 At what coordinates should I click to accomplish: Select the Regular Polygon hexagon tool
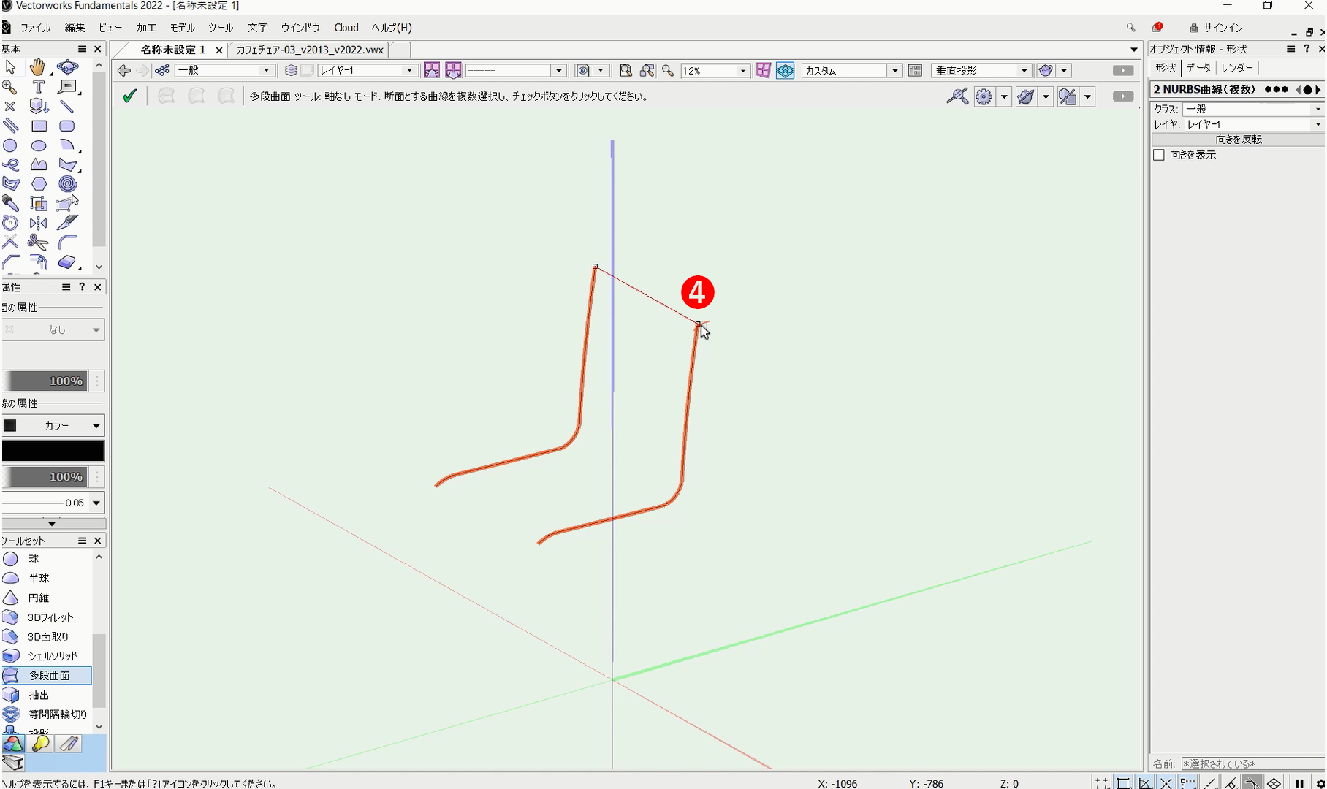38,184
